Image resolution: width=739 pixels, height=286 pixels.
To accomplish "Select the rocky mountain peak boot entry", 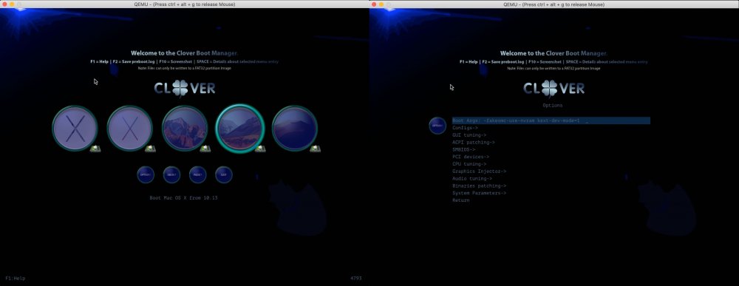I will (185, 128).
